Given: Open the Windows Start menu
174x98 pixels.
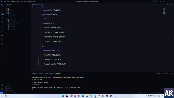Looking at the screenshot, I should pyautogui.click(x=63, y=96).
